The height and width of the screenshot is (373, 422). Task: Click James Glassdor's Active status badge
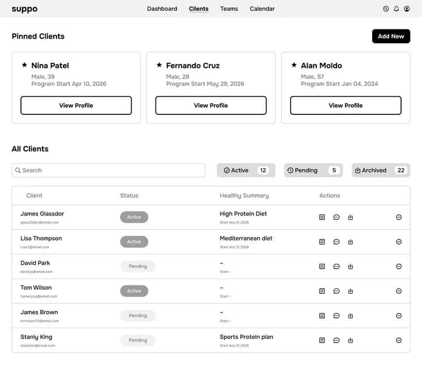pyautogui.click(x=134, y=217)
